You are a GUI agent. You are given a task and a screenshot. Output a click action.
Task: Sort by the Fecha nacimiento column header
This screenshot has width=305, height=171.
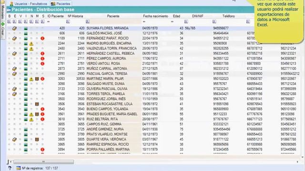156,16
